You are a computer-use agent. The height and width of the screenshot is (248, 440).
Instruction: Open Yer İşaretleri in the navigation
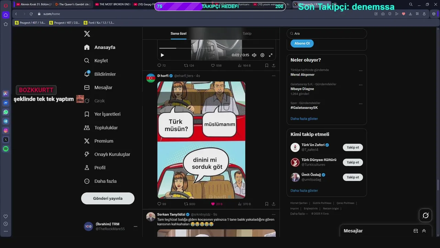(102, 114)
